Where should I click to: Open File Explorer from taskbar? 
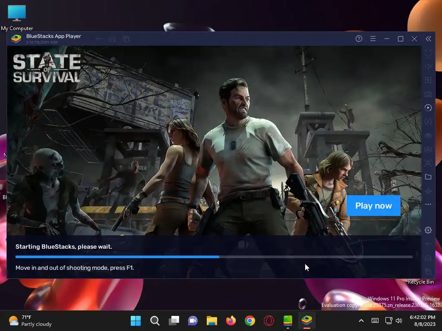click(212, 321)
